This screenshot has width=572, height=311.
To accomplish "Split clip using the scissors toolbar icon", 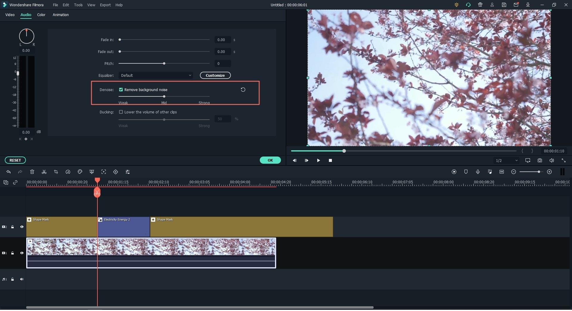I will (x=44, y=172).
